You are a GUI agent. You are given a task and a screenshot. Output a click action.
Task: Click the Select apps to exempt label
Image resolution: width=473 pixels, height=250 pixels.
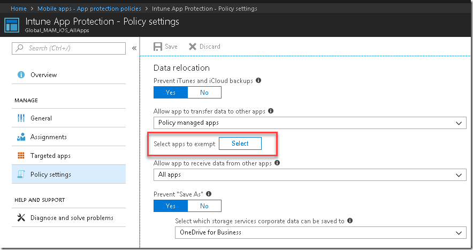point(184,144)
